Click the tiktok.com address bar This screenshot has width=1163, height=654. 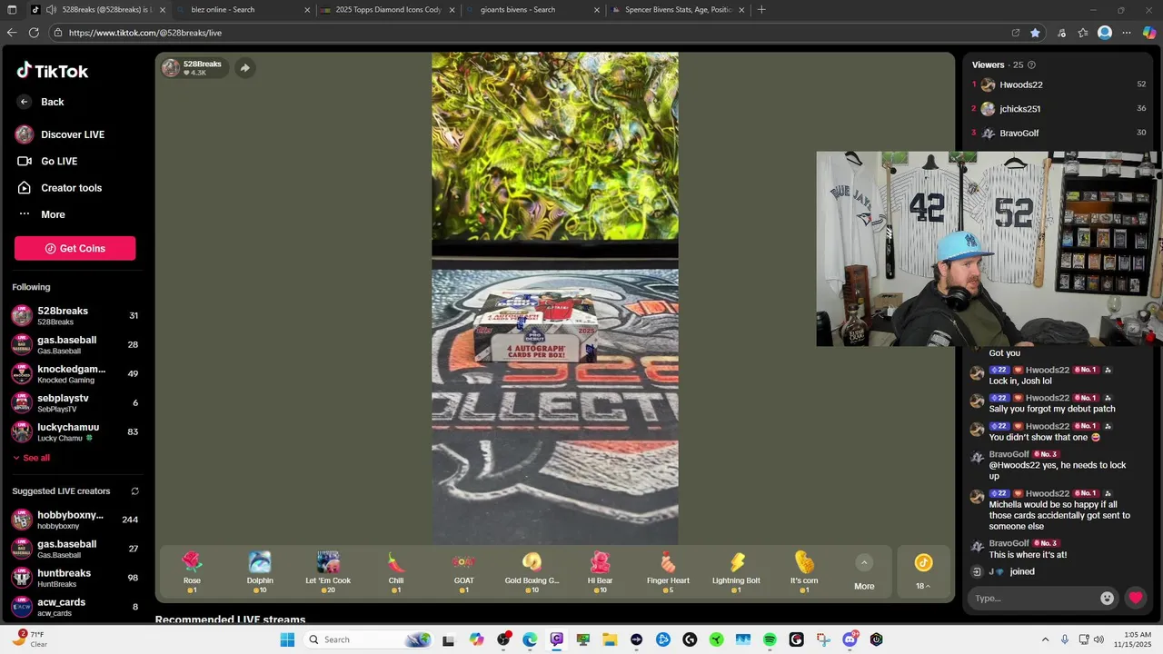[x=536, y=33]
